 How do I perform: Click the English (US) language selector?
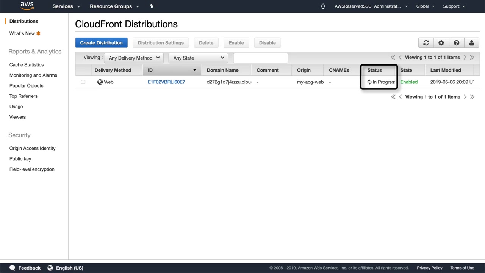click(x=70, y=268)
